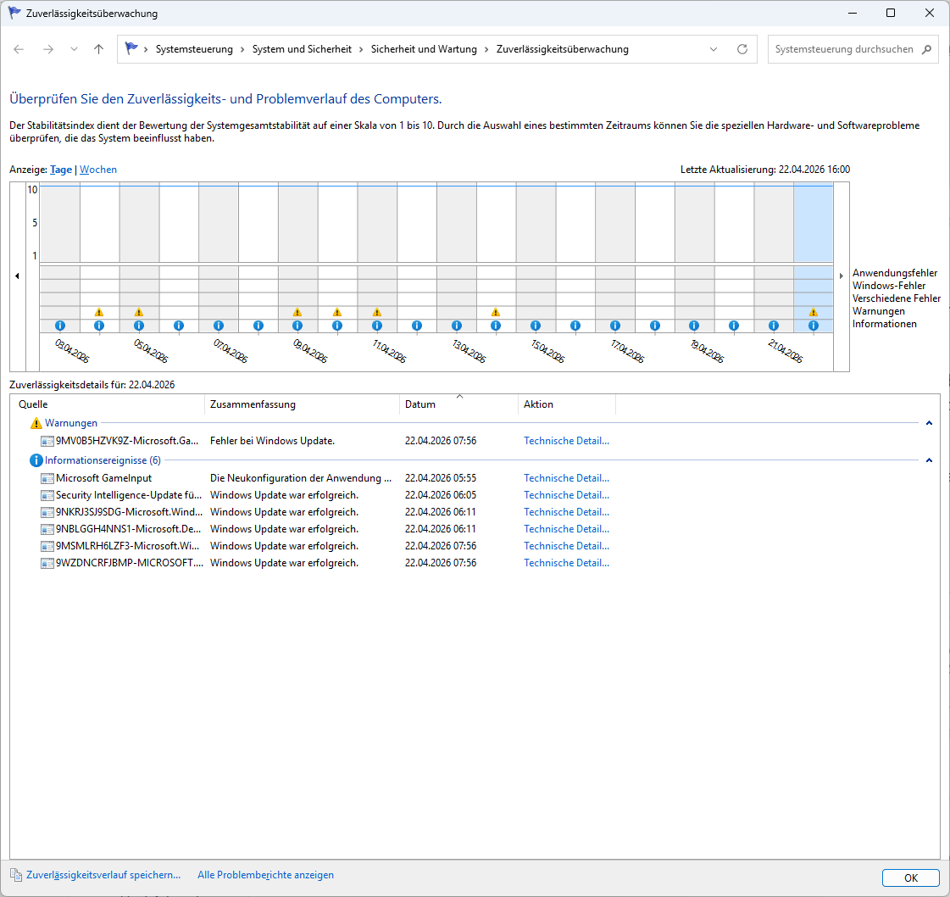Click the search magnifier icon
The image size is (950, 897).
926,49
